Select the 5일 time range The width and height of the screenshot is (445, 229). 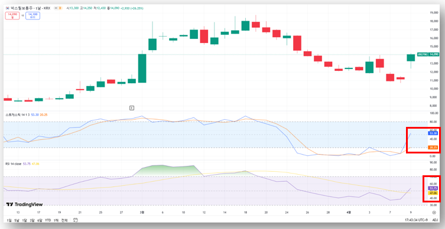point(17,220)
